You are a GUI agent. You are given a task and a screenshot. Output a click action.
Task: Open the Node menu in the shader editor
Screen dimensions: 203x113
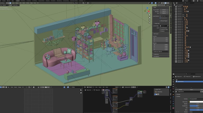[x=107, y=87]
